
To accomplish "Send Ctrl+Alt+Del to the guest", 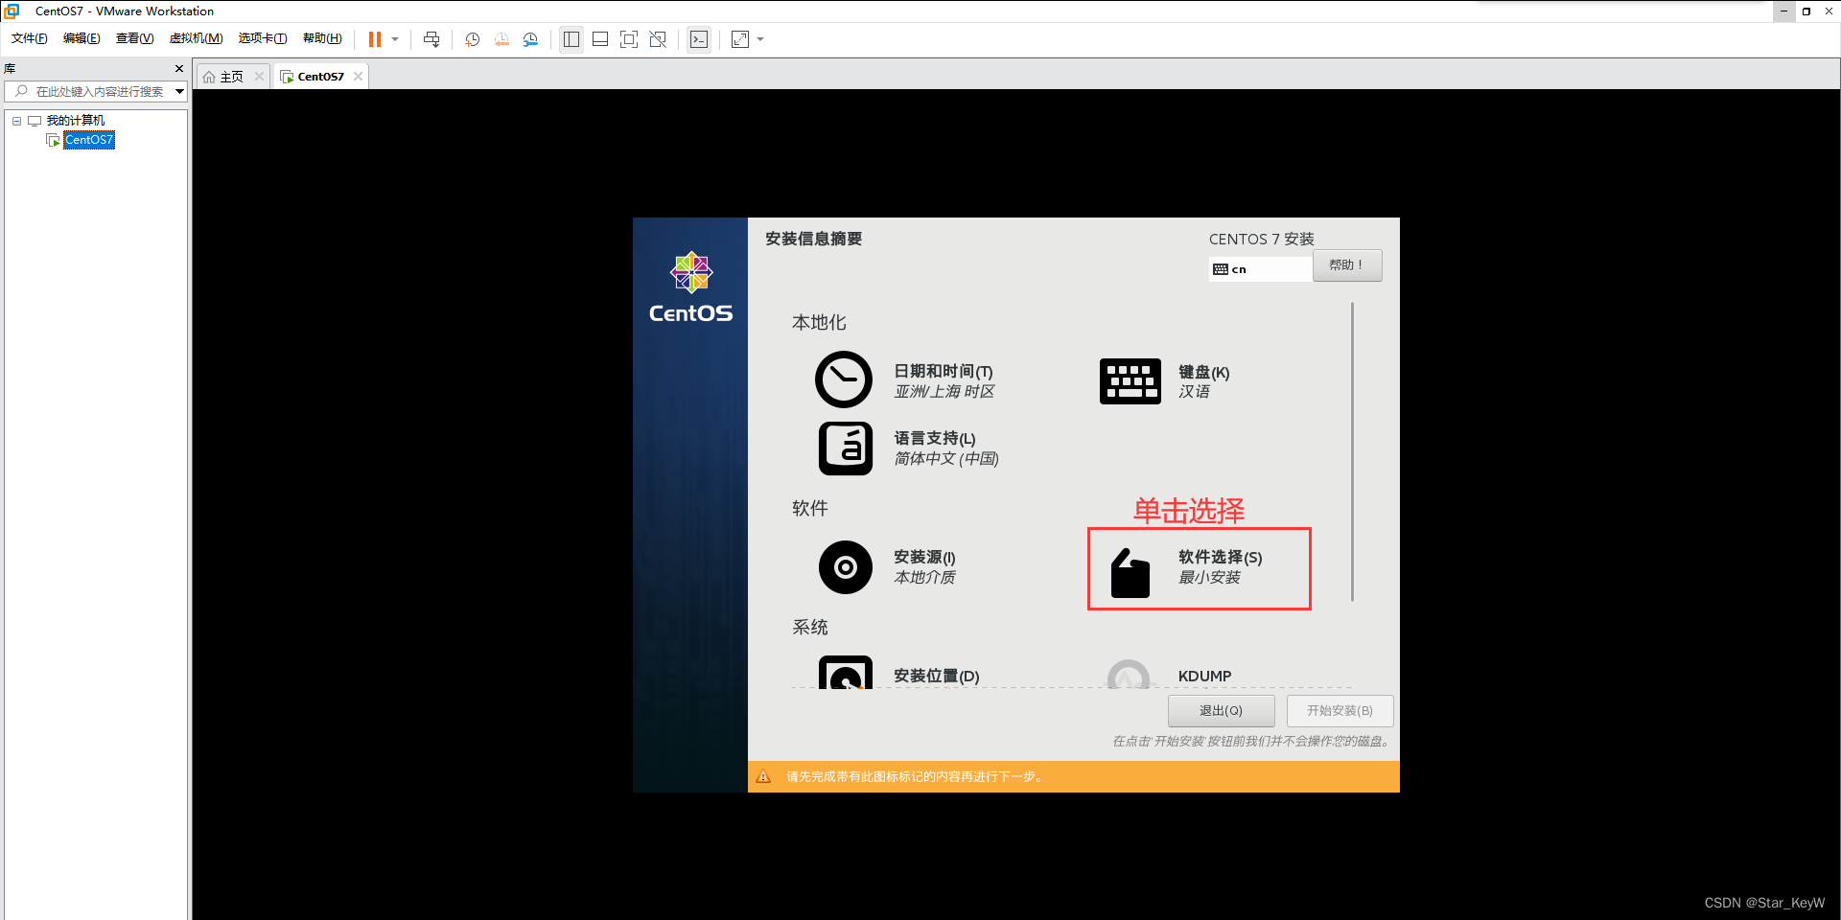I will [x=431, y=39].
